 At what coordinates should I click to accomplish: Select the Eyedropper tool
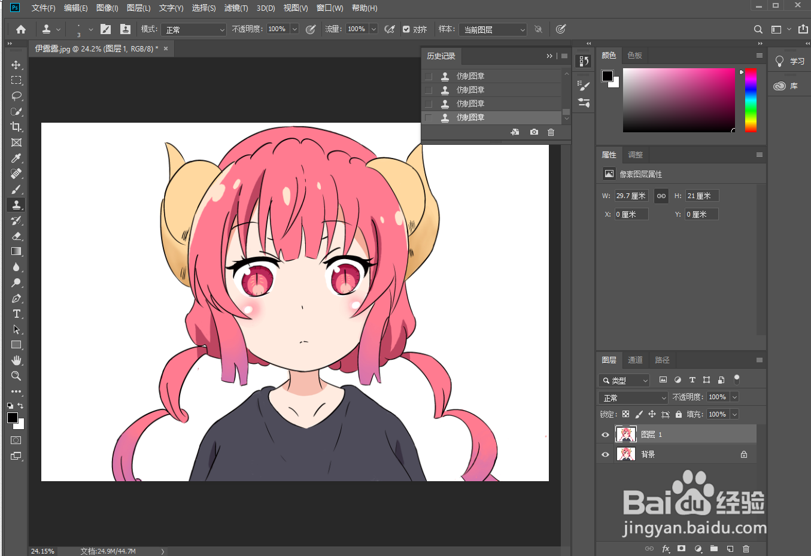coord(16,158)
